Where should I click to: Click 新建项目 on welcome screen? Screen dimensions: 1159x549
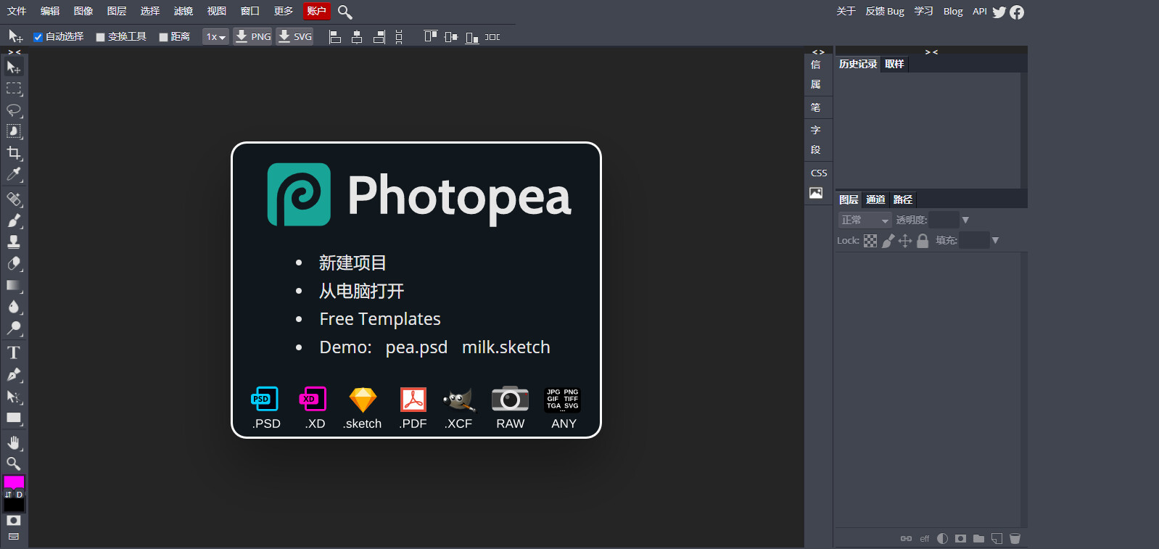click(352, 263)
